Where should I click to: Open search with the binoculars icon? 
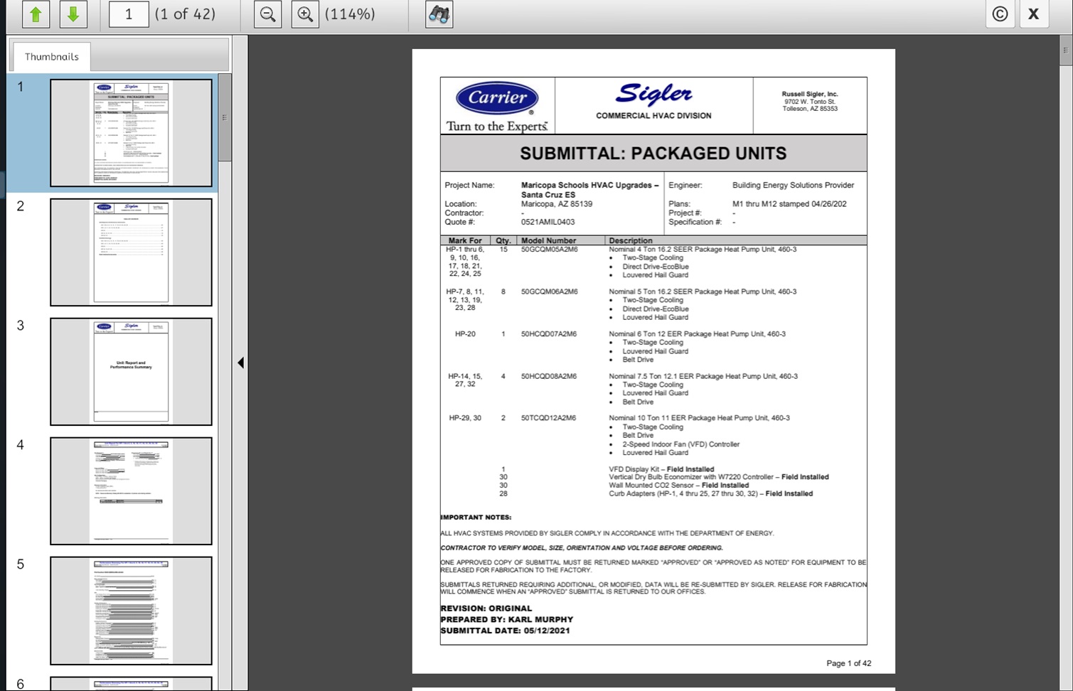click(439, 14)
